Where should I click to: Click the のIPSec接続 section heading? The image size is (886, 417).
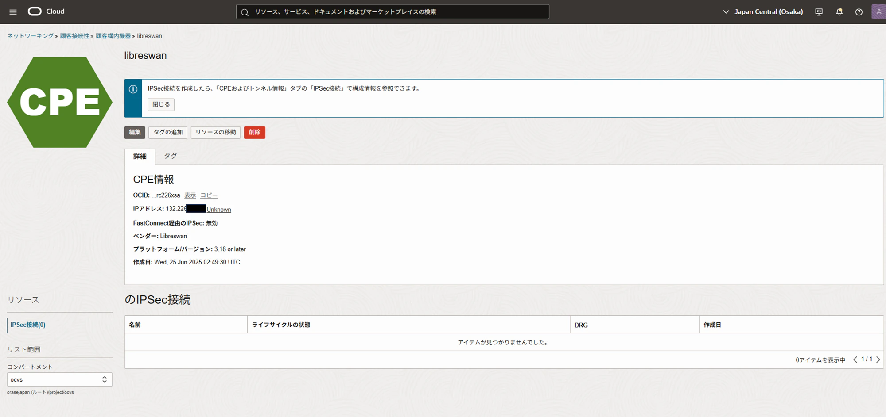(x=158, y=300)
